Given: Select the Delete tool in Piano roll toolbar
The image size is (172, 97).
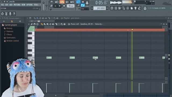Looking at the screenshot, I should (50, 24).
